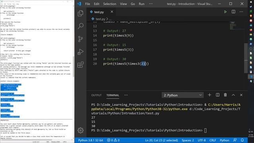Image resolution: width=254 pixels, height=143 pixels.
Task: Expand the breadcrumb ellipsis after test.py
Action: tap(110, 19)
